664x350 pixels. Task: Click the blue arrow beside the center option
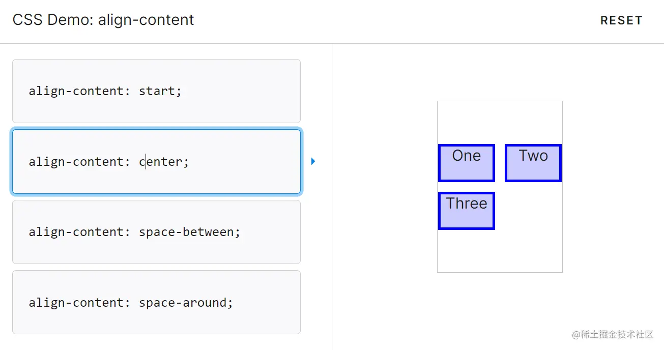(313, 161)
